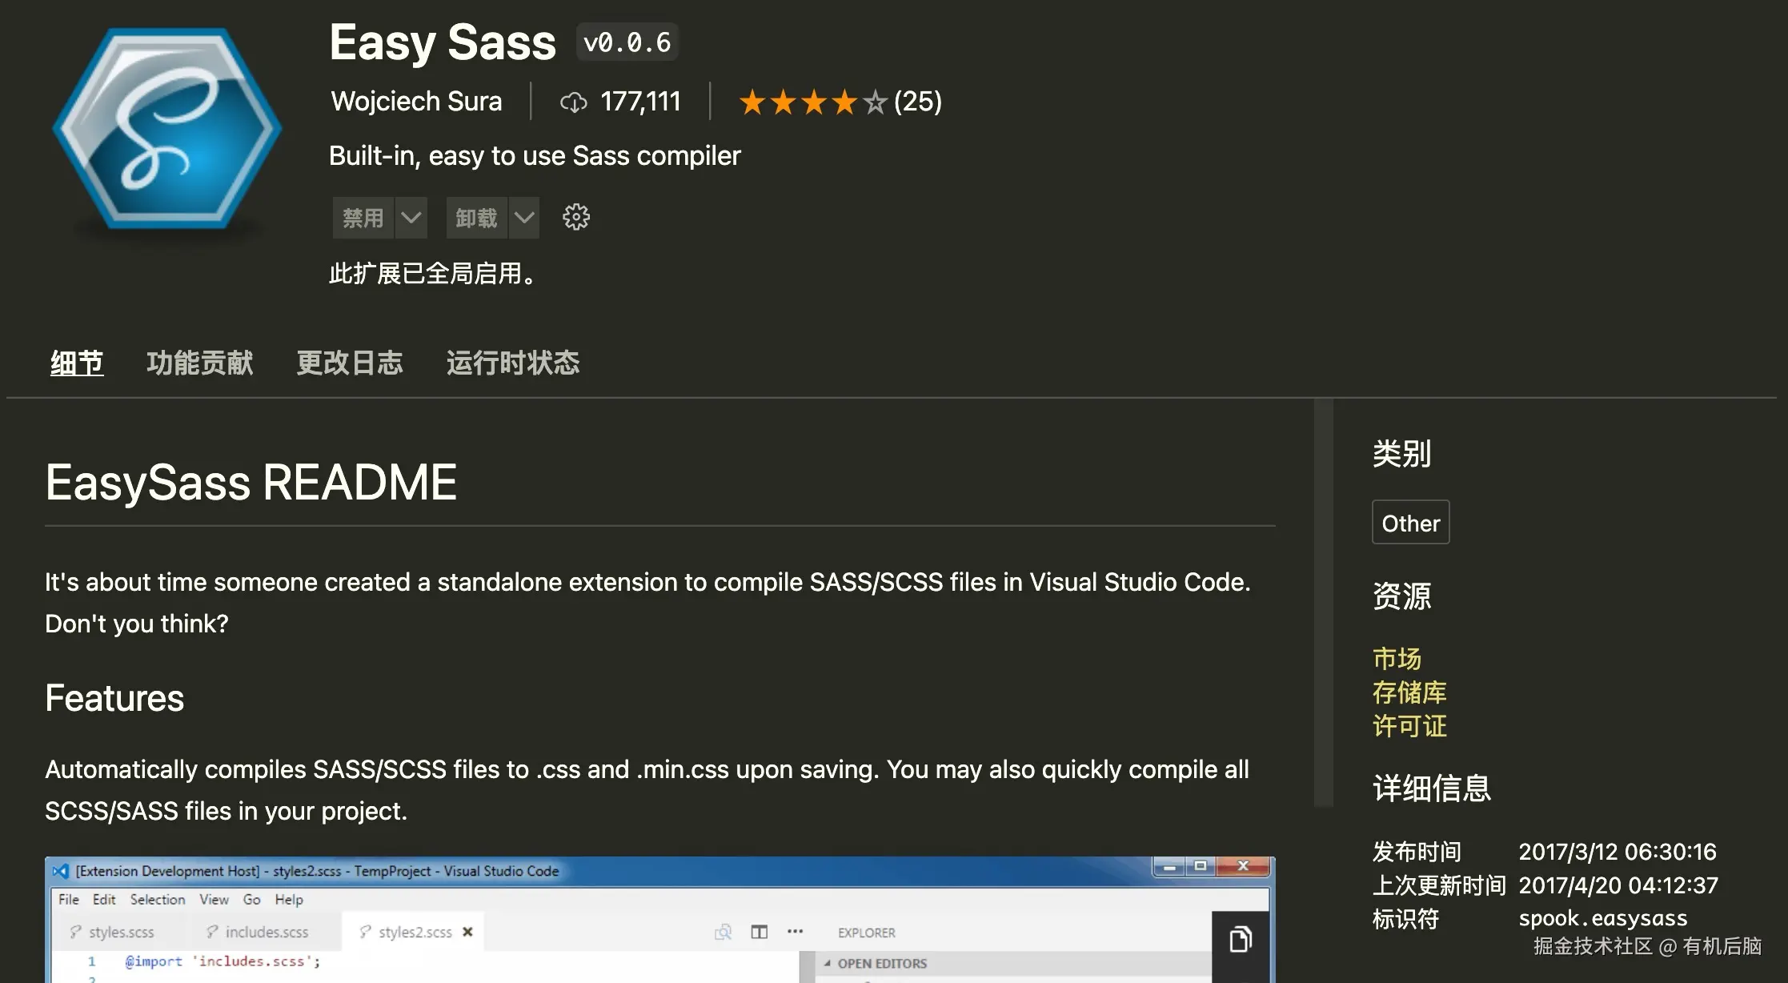Image resolution: width=1788 pixels, height=983 pixels.
Task: Expand the 禁用 dropdown arrow
Action: pyautogui.click(x=411, y=218)
